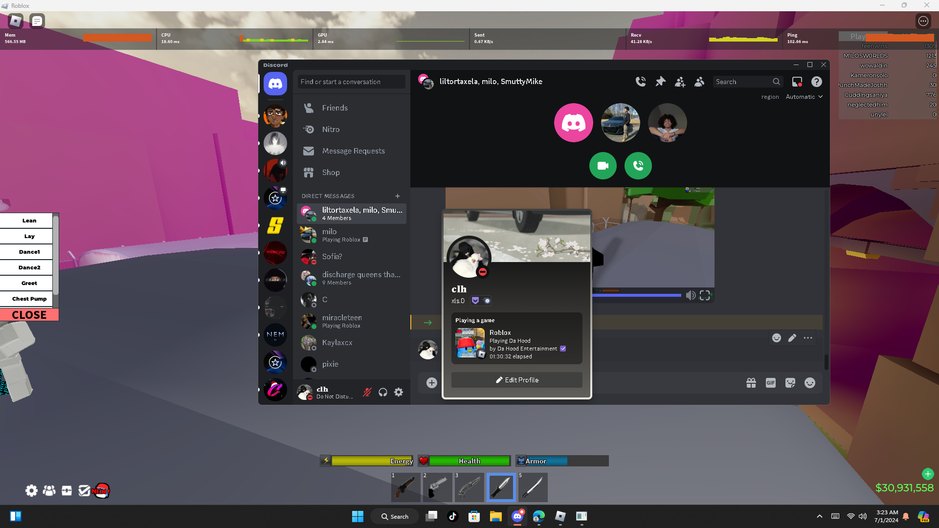
Task: Open more message options ellipsis
Action: point(808,338)
